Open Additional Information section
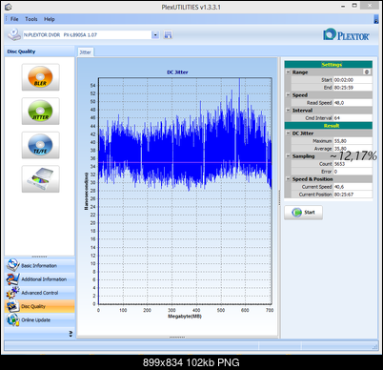Image resolution: width=383 pixels, height=370 pixels. click(x=40, y=279)
